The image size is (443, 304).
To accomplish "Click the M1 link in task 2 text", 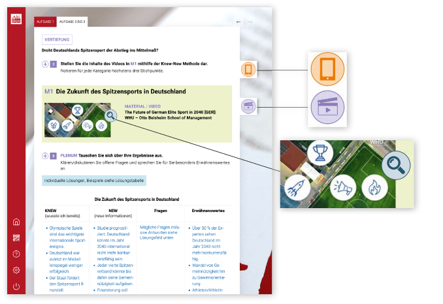I will click(133, 64).
